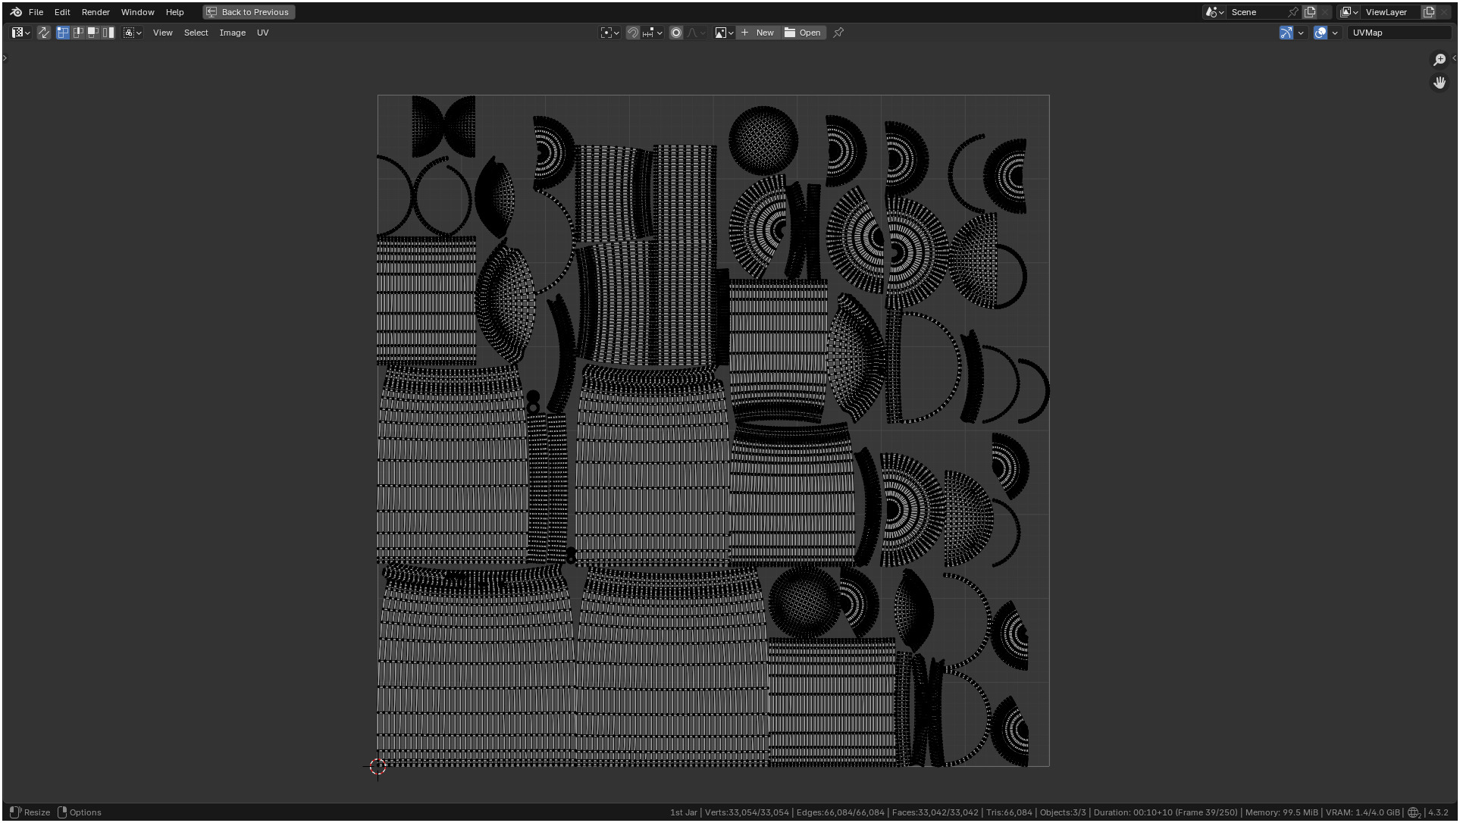This screenshot has height=823, width=1460.
Task: Click New image button
Action: [757, 33]
